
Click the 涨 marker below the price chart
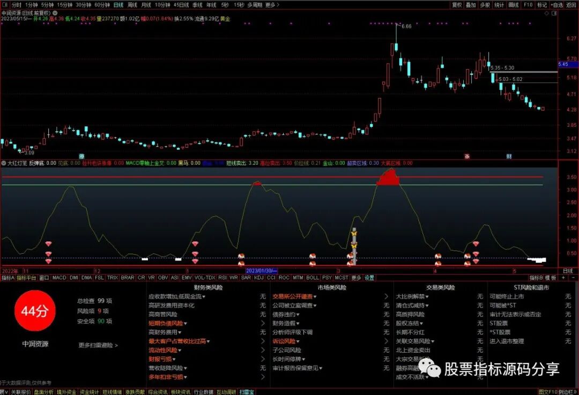pyautogui.click(x=467, y=156)
